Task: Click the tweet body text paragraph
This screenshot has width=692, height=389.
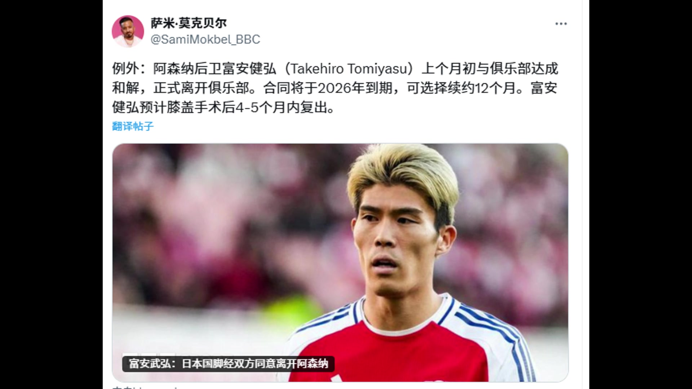Action: click(335, 88)
